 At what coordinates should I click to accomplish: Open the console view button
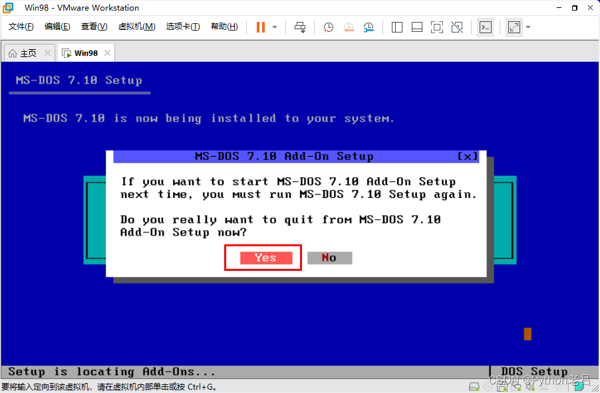[x=486, y=27]
